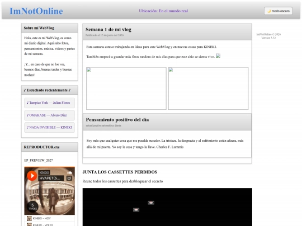This screenshot has width=302, height=226.
Task: Click 'Sobre mi WebVlog' panel heading
Action: point(39,28)
